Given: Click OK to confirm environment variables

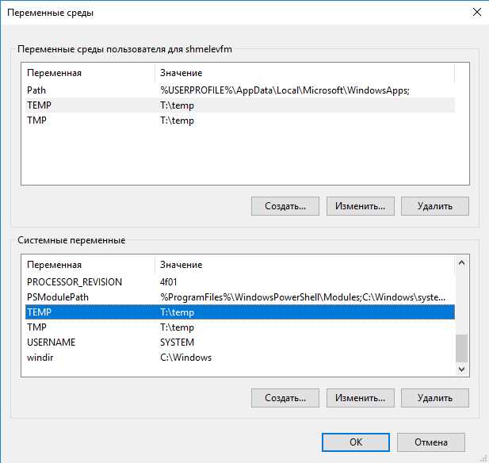Looking at the screenshot, I should tap(356, 442).
